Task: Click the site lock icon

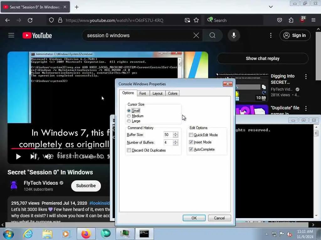Action: [x=60, y=20]
